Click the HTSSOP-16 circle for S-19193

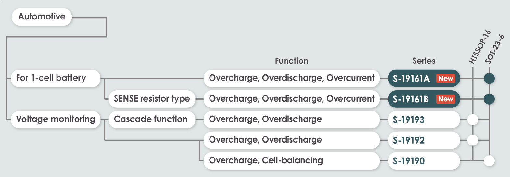pyautogui.click(x=473, y=120)
